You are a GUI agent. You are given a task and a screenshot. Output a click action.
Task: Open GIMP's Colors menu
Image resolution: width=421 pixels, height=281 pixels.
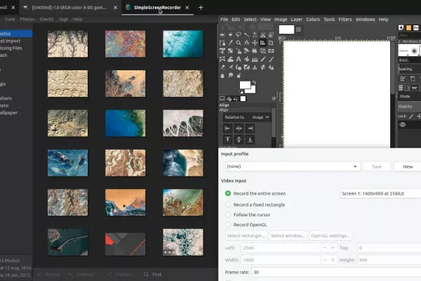pyautogui.click(x=313, y=20)
